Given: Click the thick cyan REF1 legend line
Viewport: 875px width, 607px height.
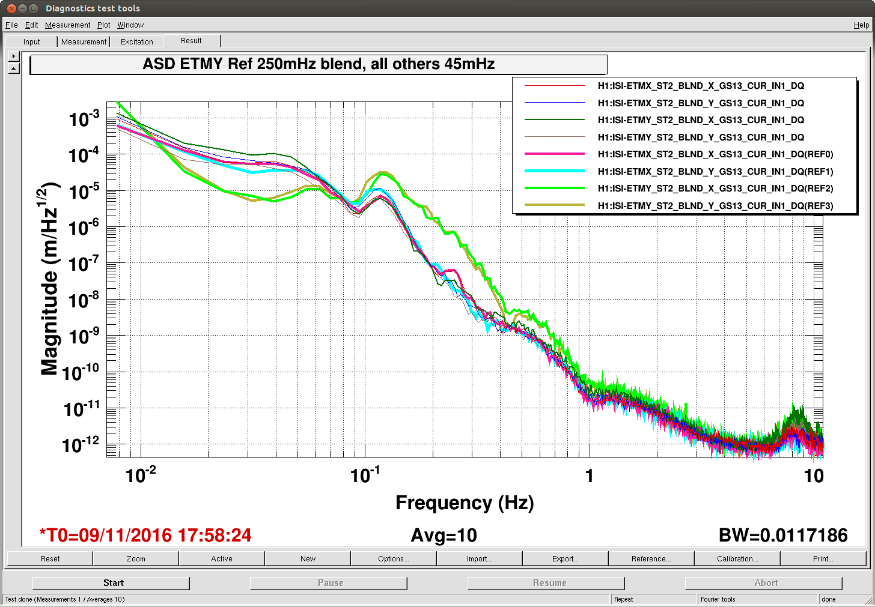Looking at the screenshot, I should point(555,171).
